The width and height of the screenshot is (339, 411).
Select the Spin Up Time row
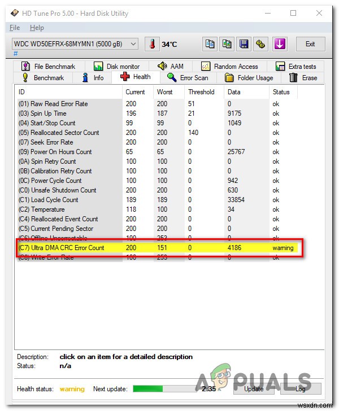coord(158,113)
